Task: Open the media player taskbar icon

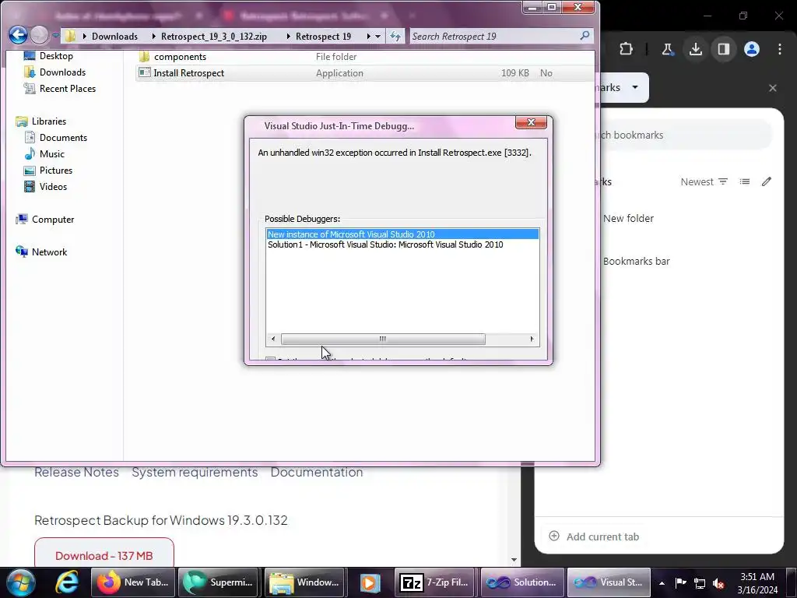Action: click(370, 582)
